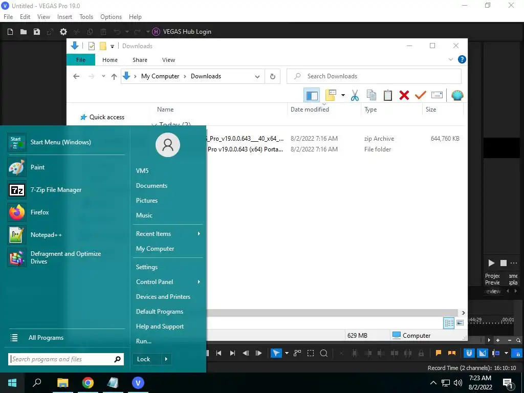The height and width of the screenshot is (393, 524).
Task: Expand the Explorer address bar dropdown
Action: [257, 77]
